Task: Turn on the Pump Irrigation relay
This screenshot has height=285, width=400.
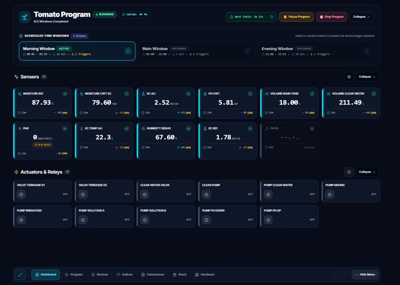Action: (21, 220)
